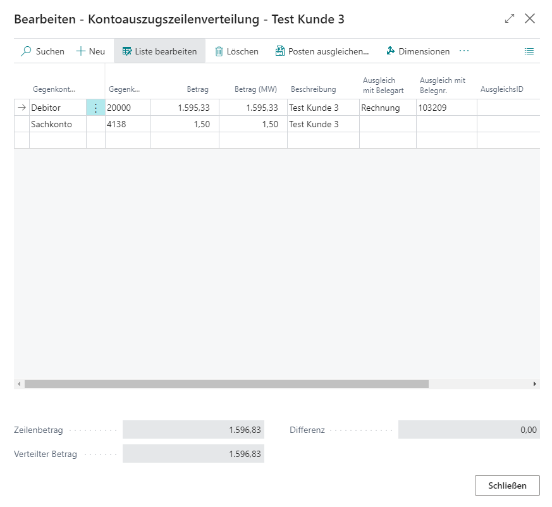This screenshot has height=507, width=552.
Task: Show more actions via ellipsis
Action: tap(464, 51)
